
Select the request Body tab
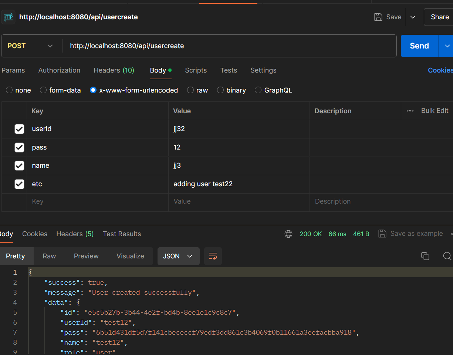point(160,70)
